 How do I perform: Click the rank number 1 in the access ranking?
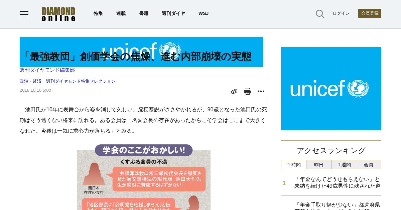[x=284, y=183]
